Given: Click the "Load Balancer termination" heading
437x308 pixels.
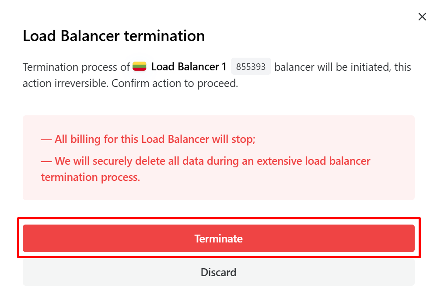Looking at the screenshot, I should pos(114,36).
